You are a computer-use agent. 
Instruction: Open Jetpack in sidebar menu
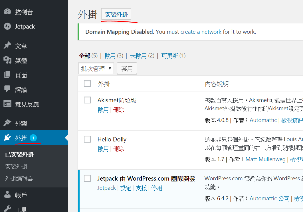point(25,27)
